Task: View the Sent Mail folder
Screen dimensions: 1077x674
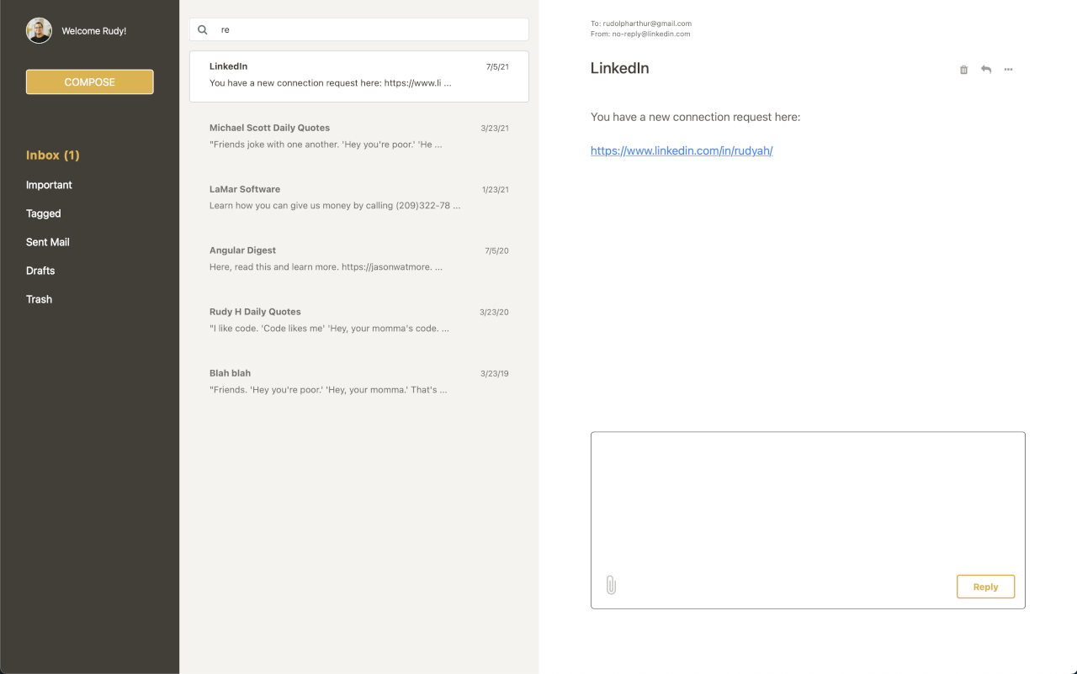Action: coord(47,242)
